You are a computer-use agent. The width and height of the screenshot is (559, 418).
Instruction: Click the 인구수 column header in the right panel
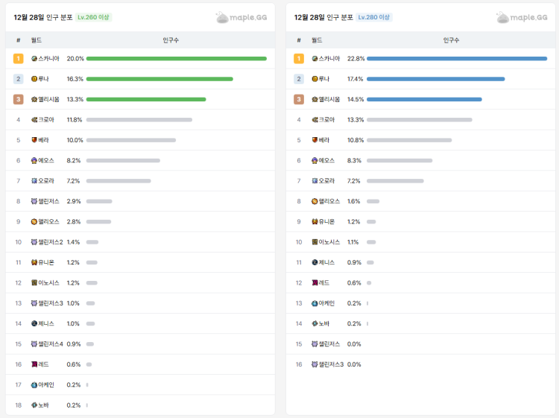coord(451,40)
